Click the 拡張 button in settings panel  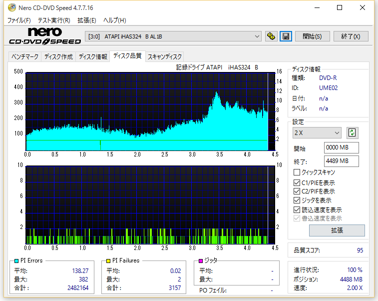point(337,230)
